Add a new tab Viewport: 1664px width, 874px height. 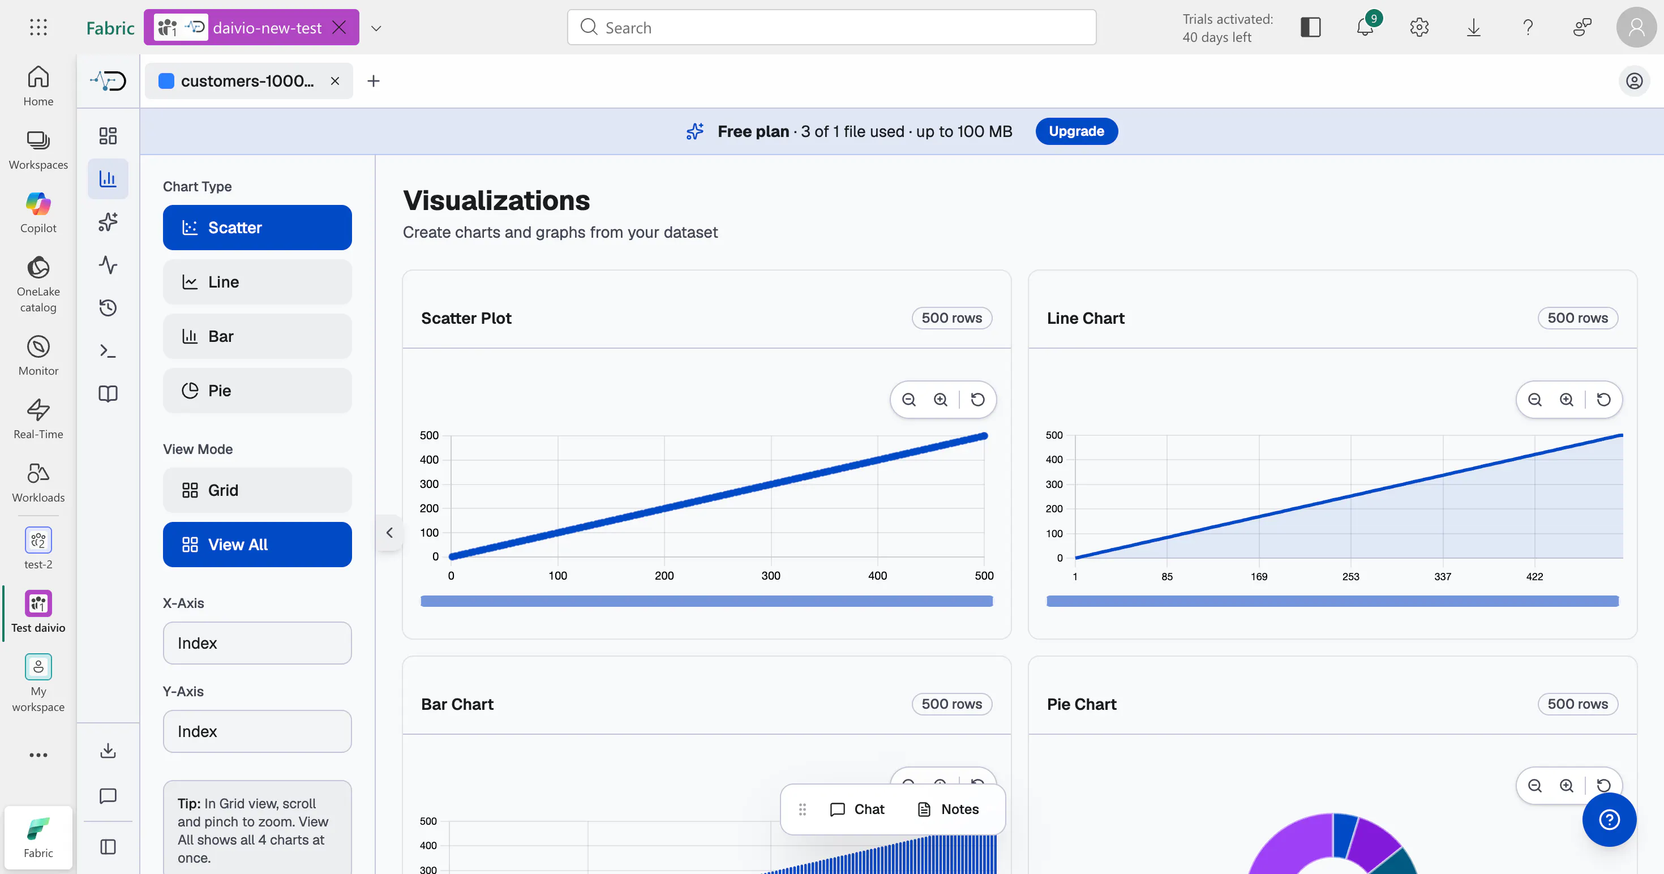374,81
